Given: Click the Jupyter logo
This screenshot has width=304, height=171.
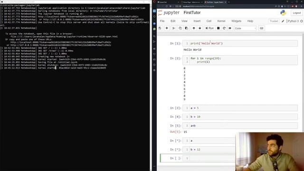Looking at the screenshot, I should pyautogui.click(x=169, y=13).
